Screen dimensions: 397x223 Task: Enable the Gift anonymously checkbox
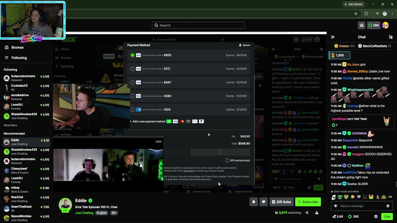point(227,160)
